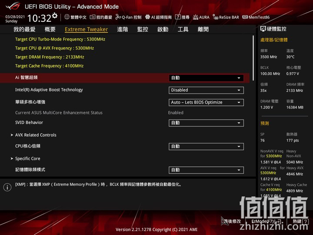This screenshot has height=235, width=313.
Task: Open the 工具 tab
Action: [x=183, y=30]
